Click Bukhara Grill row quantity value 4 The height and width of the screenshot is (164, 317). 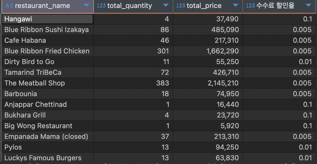167,115
